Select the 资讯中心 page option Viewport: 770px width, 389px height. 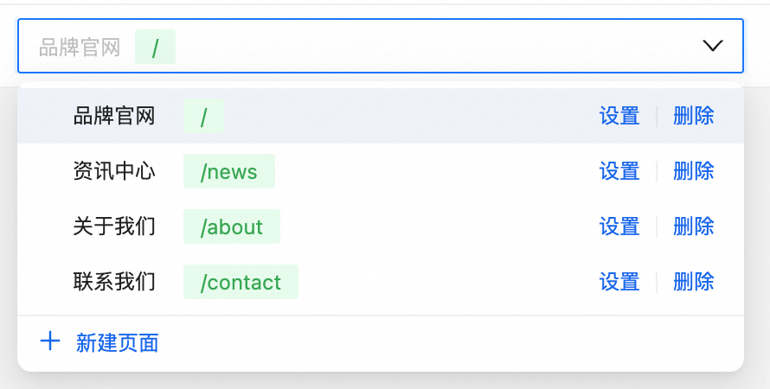(114, 171)
